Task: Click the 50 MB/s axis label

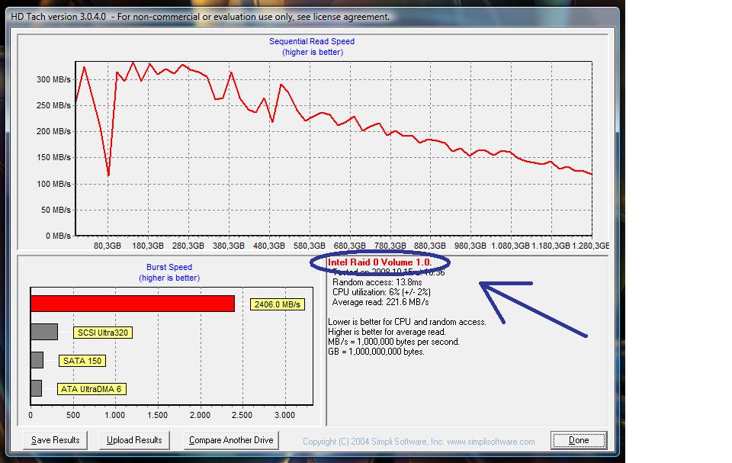Action: point(56,210)
